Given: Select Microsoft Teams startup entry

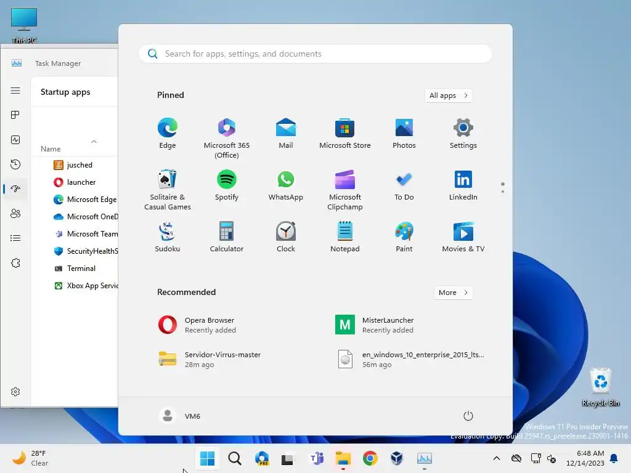Looking at the screenshot, I should (x=76, y=234).
